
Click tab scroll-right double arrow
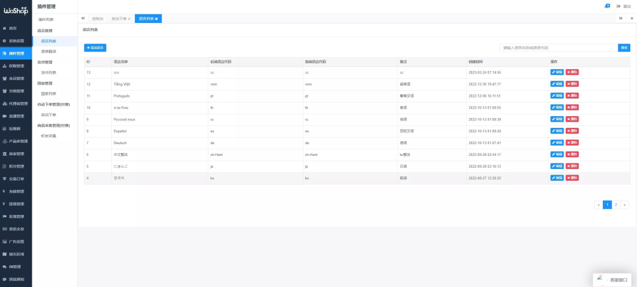coord(621,18)
